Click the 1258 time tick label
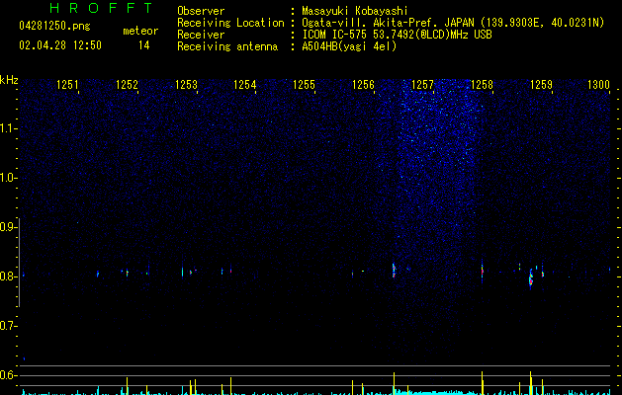The width and height of the screenshot is (622, 395). (482, 85)
